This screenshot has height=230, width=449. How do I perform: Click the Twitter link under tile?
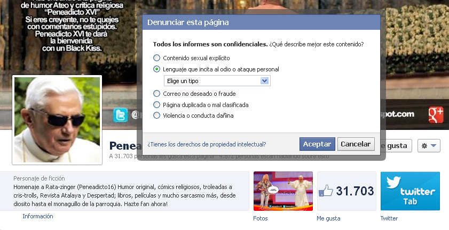(x=389, y=218)
